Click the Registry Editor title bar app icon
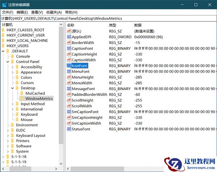The height and width of the screenshot is (172, 217). pyautogui.click(x=4, y=5)
